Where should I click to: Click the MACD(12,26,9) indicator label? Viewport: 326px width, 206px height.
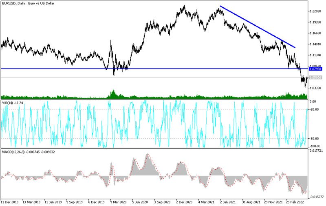[28, 152]
